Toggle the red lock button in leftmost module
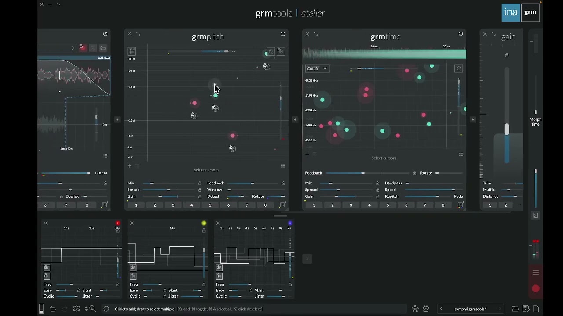This screenshot has width=563, height=316. point(82,48)
